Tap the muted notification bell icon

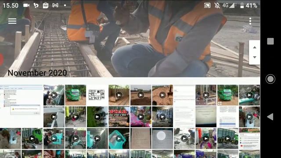point(217,6)
